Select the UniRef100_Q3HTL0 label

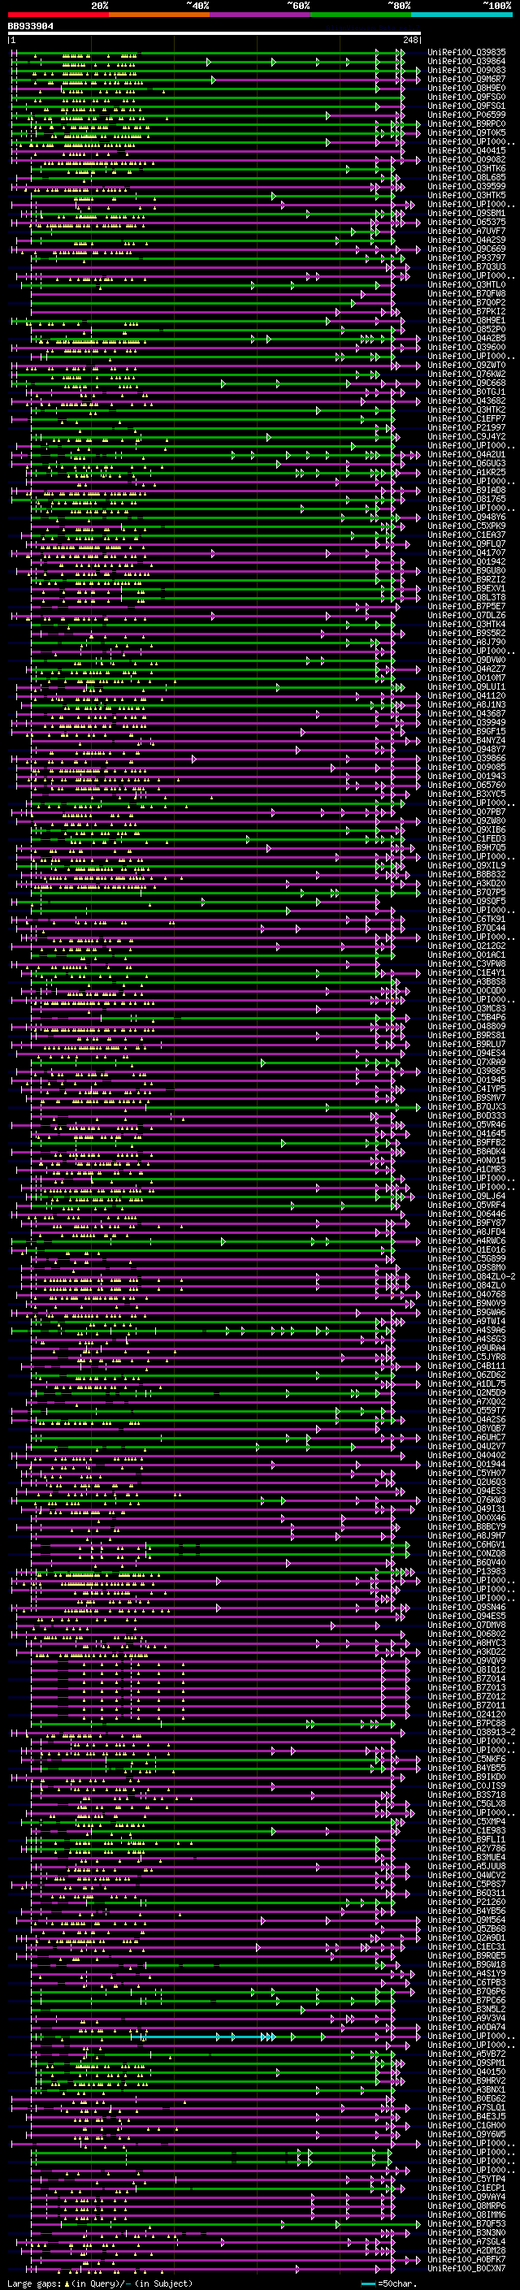pyautogui.click(x=466, y=284)
